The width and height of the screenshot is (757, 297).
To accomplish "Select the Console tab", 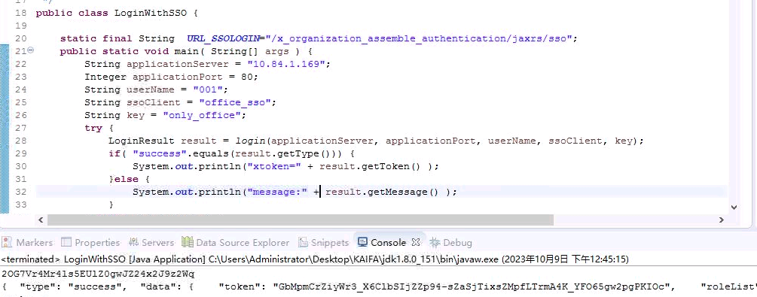I will tap(383, 243).
